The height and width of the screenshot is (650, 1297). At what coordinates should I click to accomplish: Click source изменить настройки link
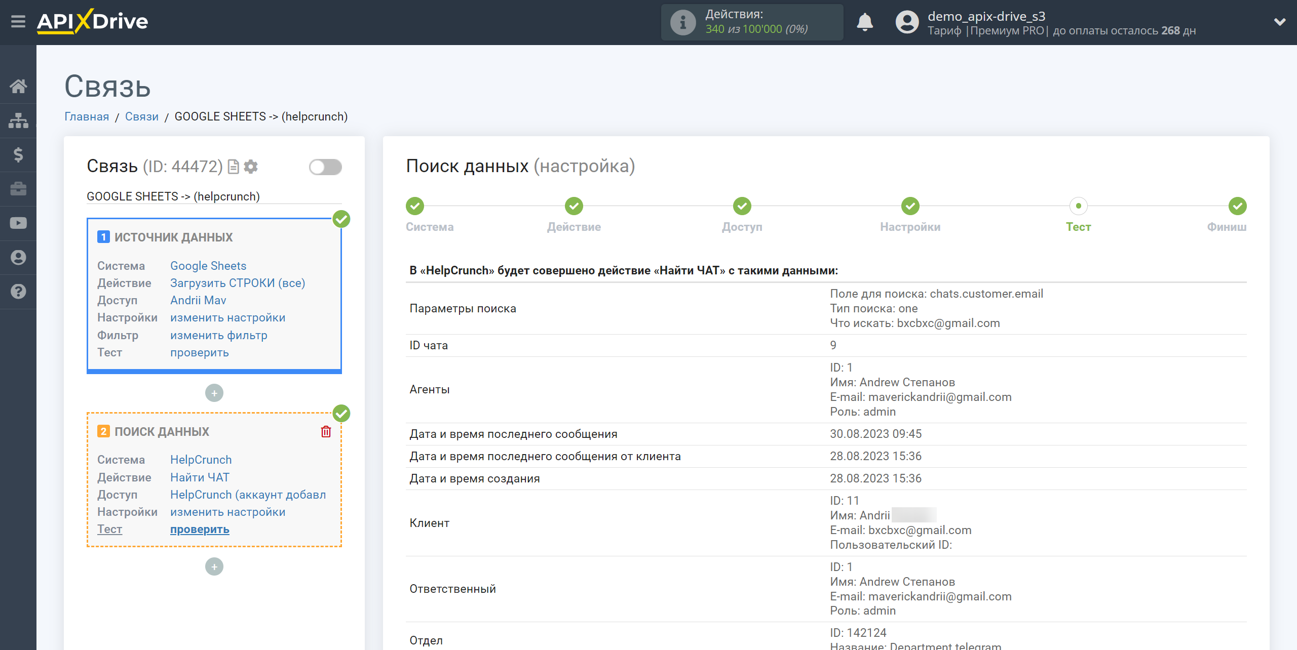pyautogui.click(x=228, y=317)
